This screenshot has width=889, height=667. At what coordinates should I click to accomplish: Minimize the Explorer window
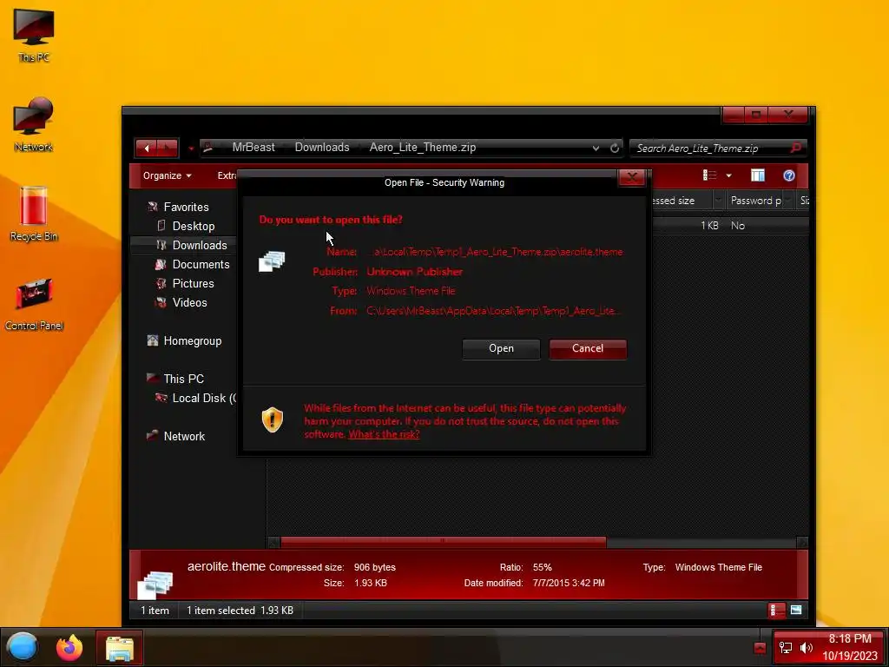click(x=733, y=116)
